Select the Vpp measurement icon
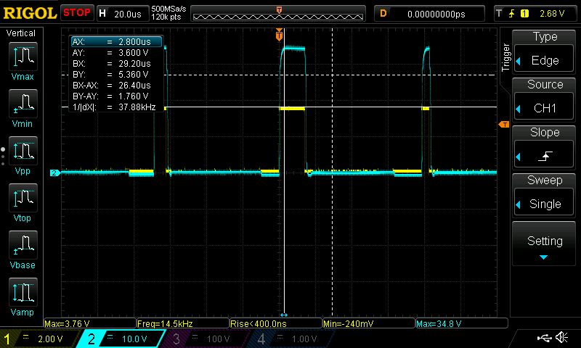The height and width of the screenshot is (348, 581). click(23, 151)
